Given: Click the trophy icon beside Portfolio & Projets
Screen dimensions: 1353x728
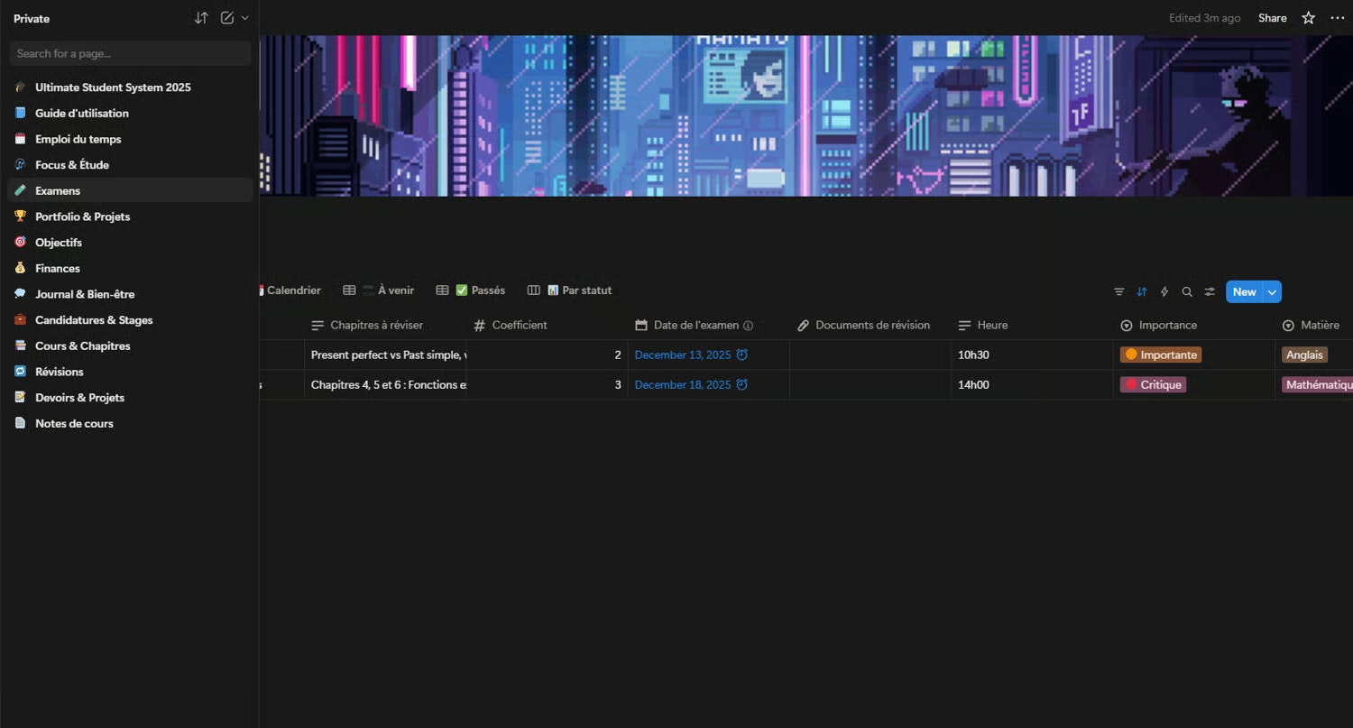Looking at the screenshot, I should click(20, 217).
